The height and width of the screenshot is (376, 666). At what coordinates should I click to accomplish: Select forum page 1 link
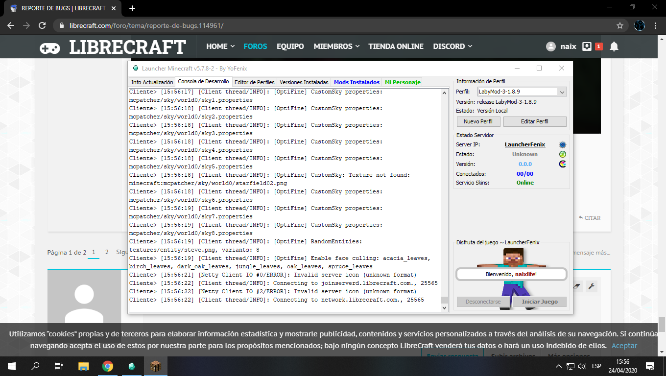point(94,253)
